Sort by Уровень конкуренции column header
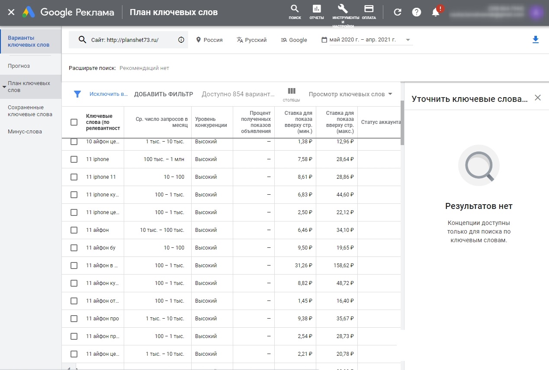The width and height of the screenshot is (549, 370). click(211, 122)
